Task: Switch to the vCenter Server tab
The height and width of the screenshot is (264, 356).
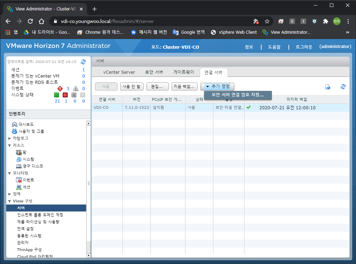Action: (119, 72)
